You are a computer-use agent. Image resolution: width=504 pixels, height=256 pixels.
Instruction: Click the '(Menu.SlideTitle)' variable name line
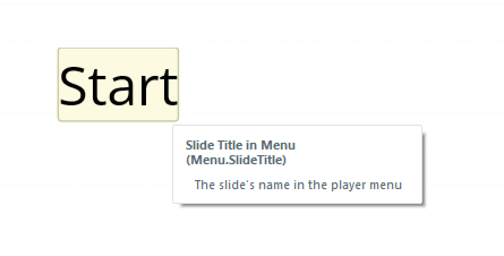(x=236, y=160)
